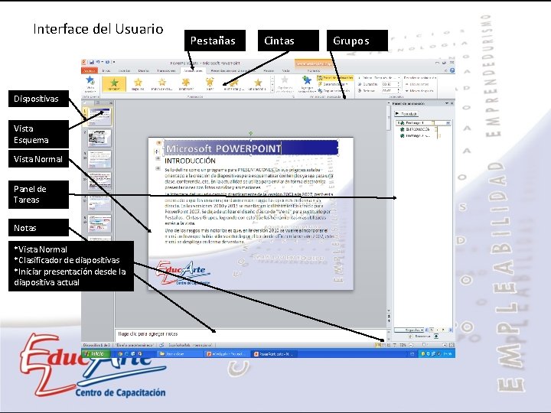Viewport: 551px width, 413px height.
Task: Switch to the Esquema tab of slides pane
Action: pyautogui.click(x=99, y=102)
